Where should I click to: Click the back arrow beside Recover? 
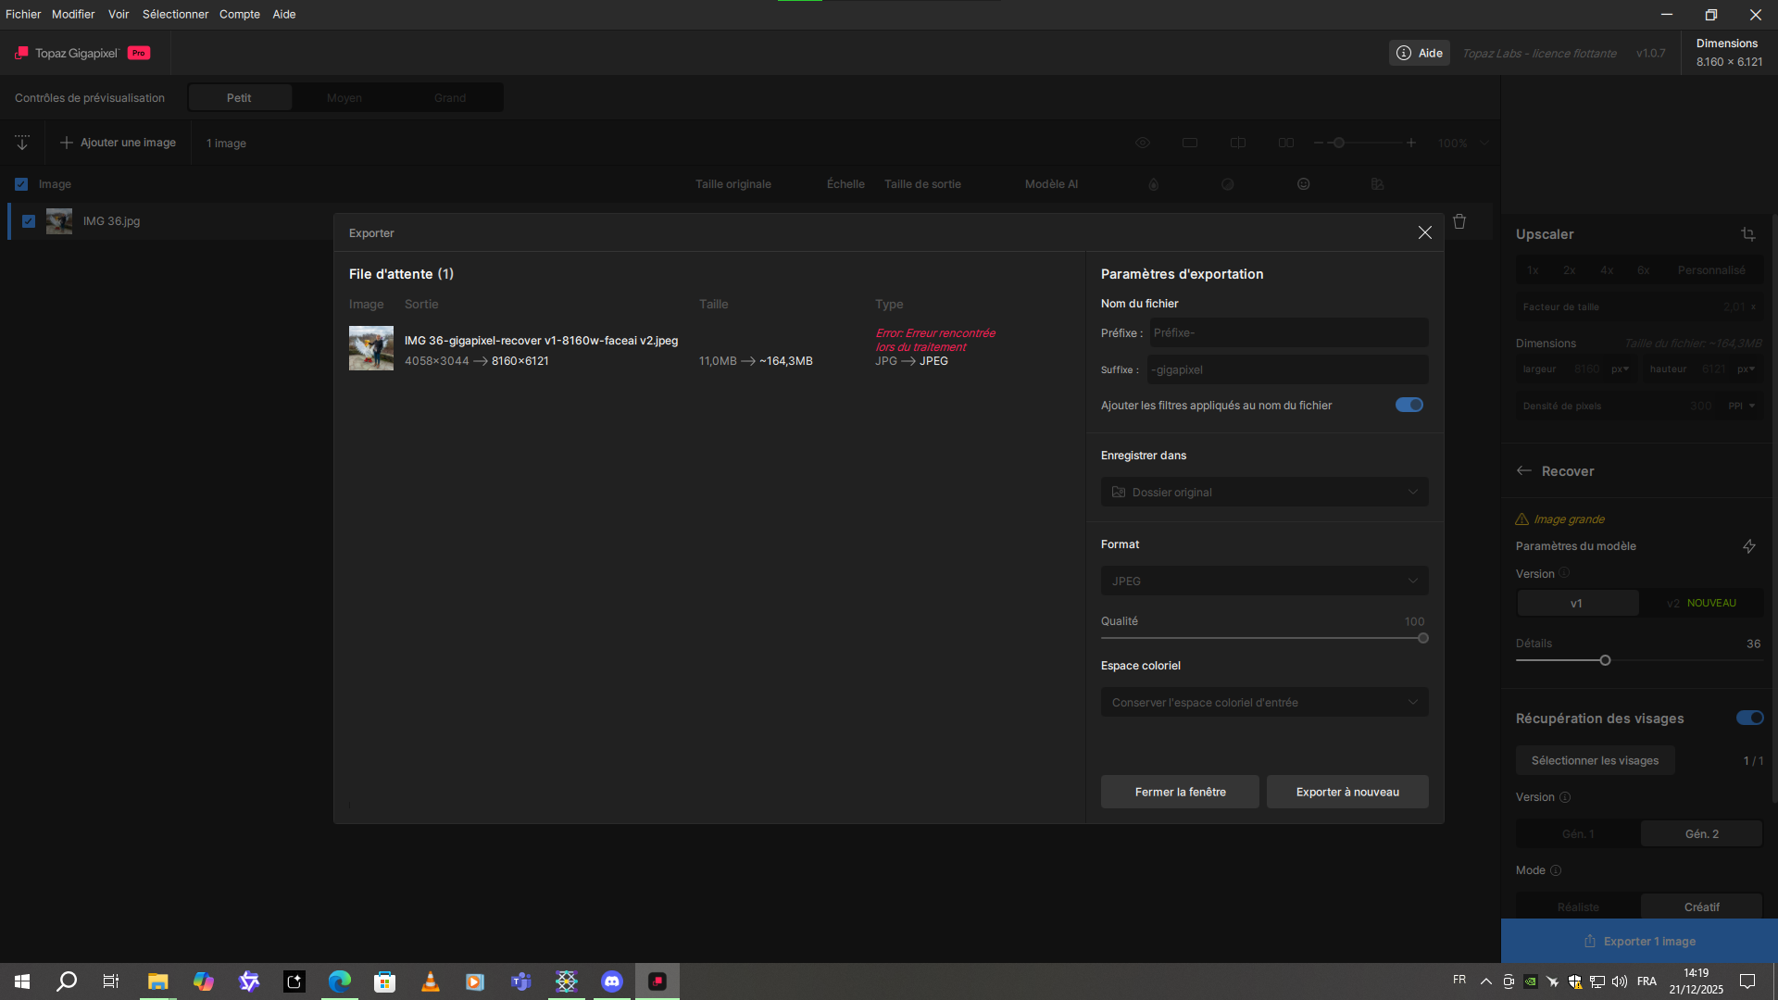[1524, 471]
